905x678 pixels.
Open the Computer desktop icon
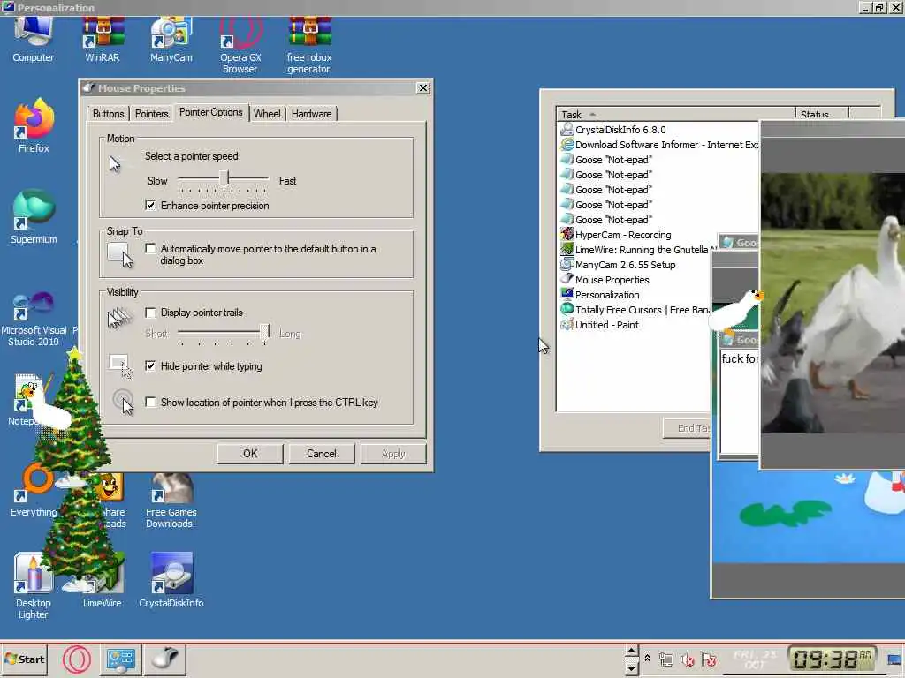click(x=33, y=39)
